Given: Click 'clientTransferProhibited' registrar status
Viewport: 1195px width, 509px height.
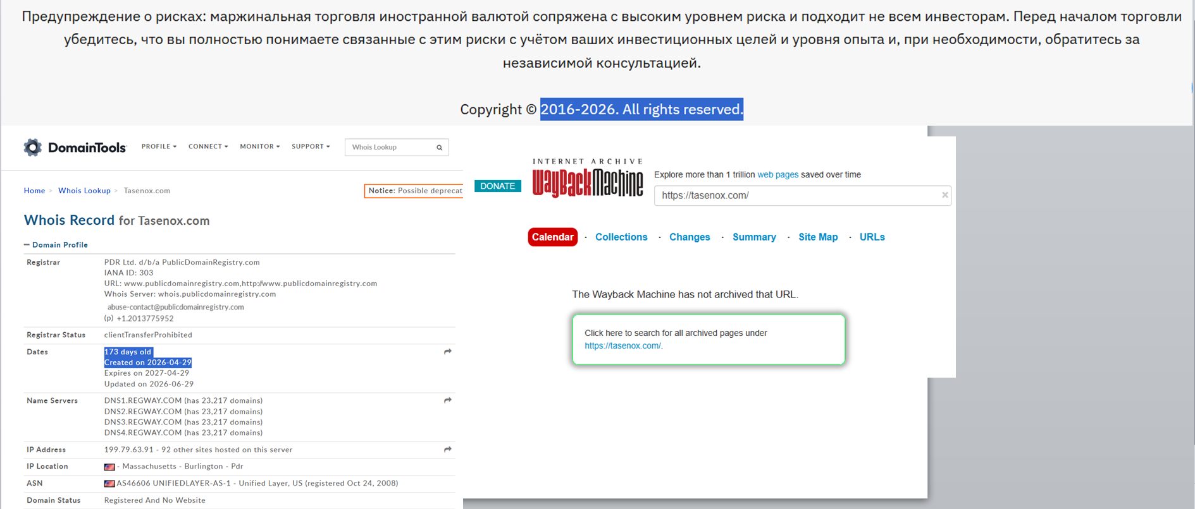Looking at the screenshot, I should [148, 335].
